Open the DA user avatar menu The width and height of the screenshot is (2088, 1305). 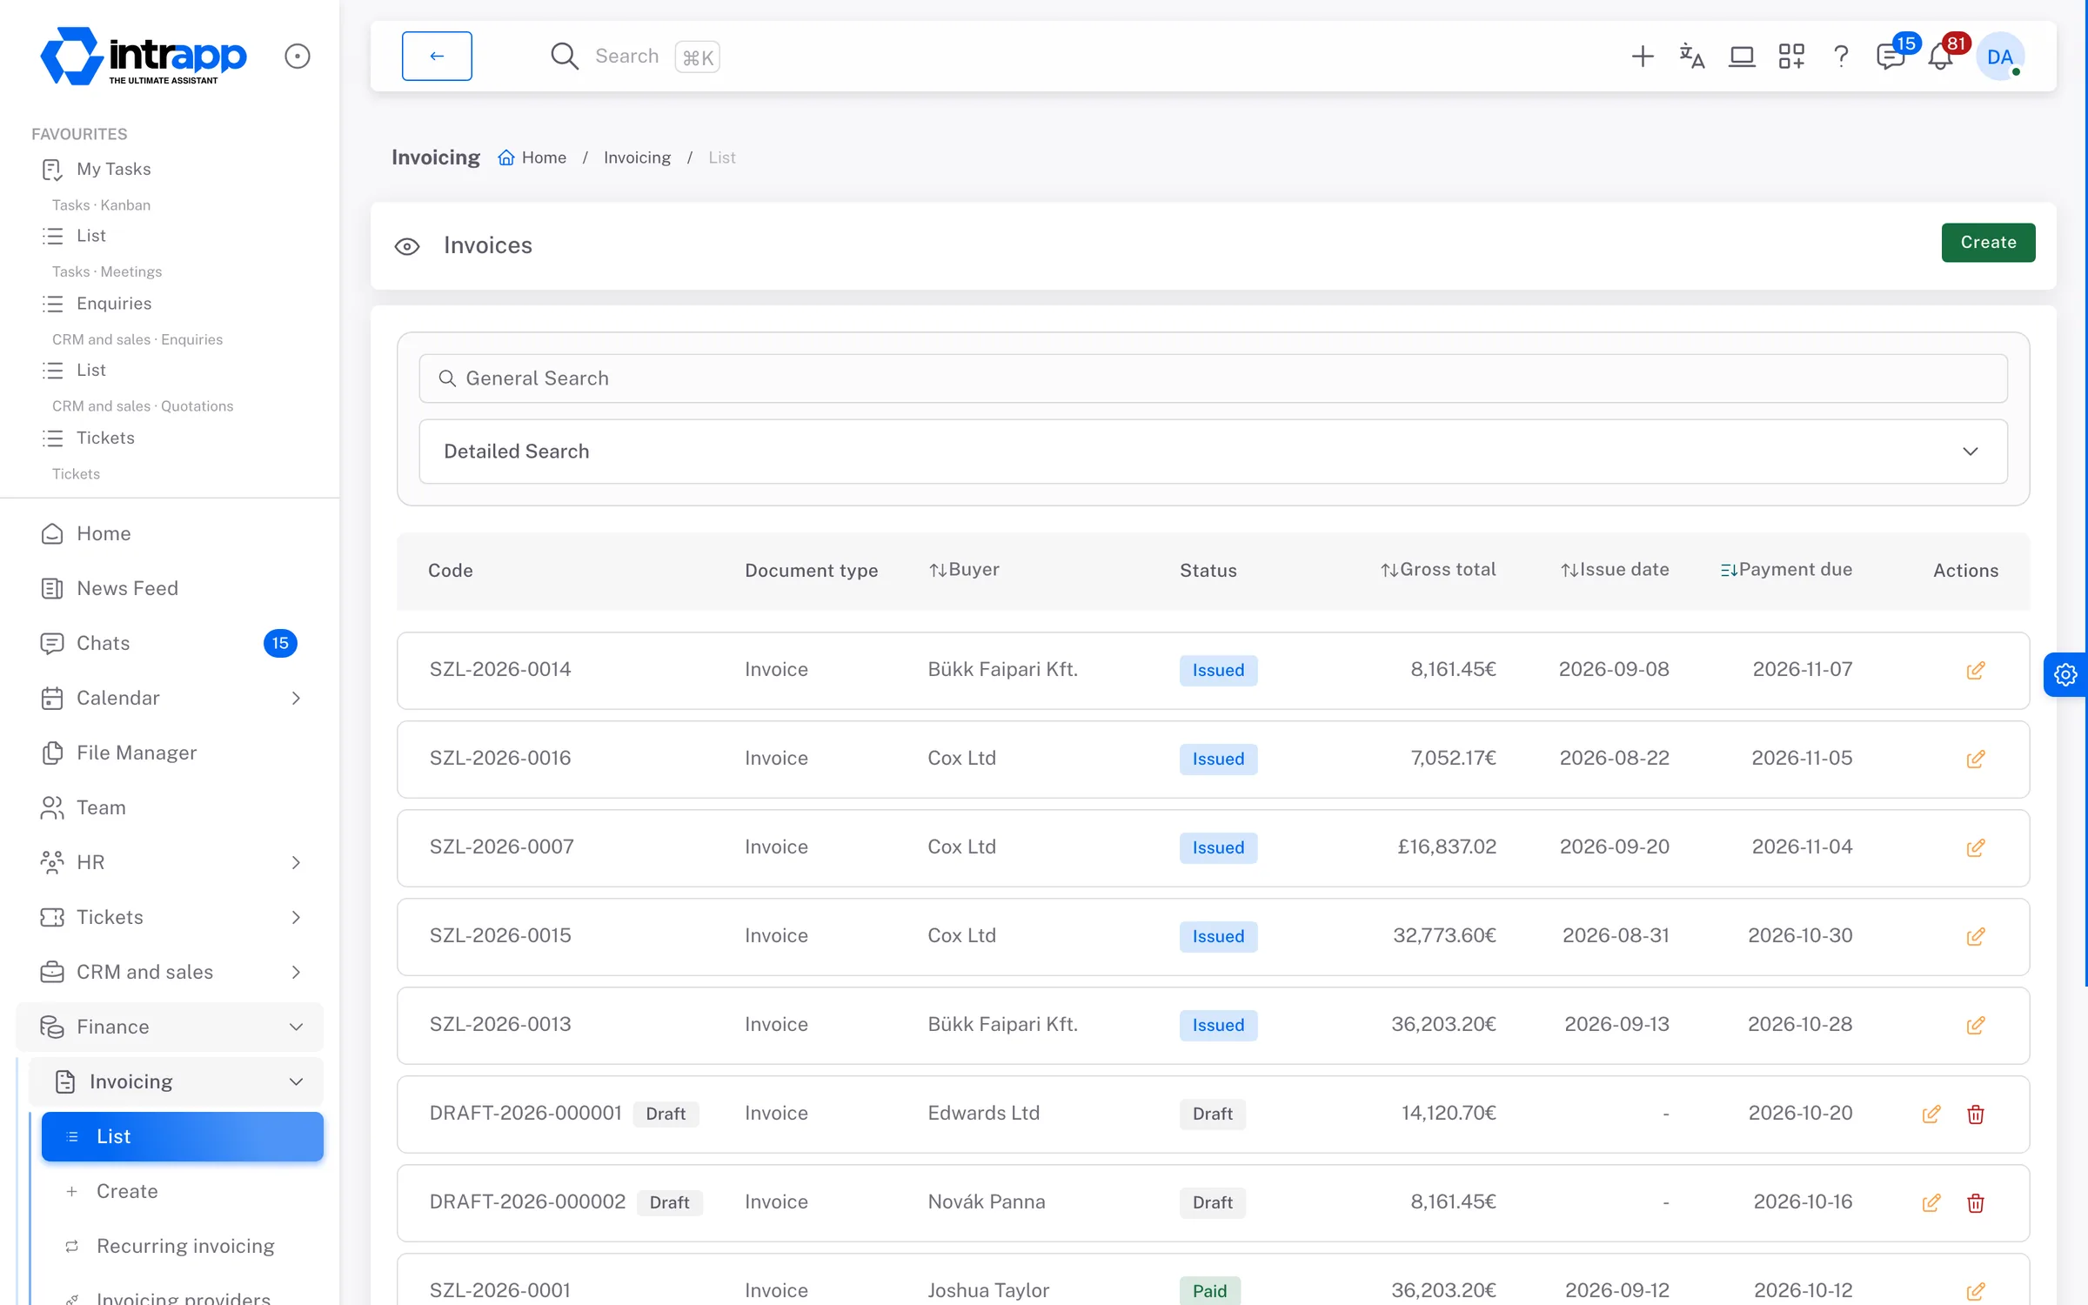click(x=2000, y=57)
